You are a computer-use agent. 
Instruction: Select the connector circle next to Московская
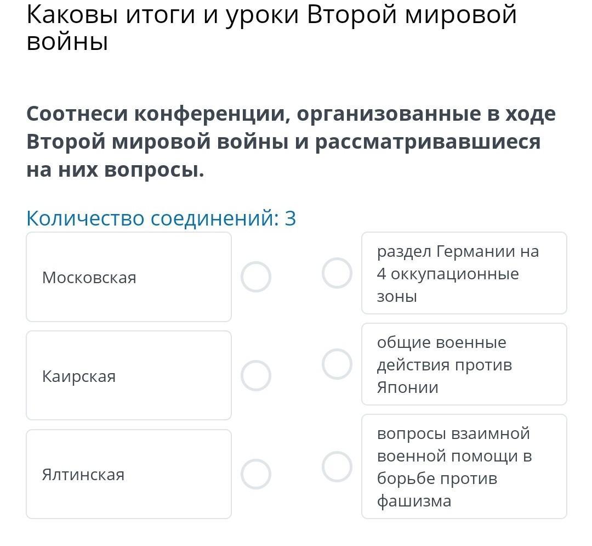coord(256,277)
